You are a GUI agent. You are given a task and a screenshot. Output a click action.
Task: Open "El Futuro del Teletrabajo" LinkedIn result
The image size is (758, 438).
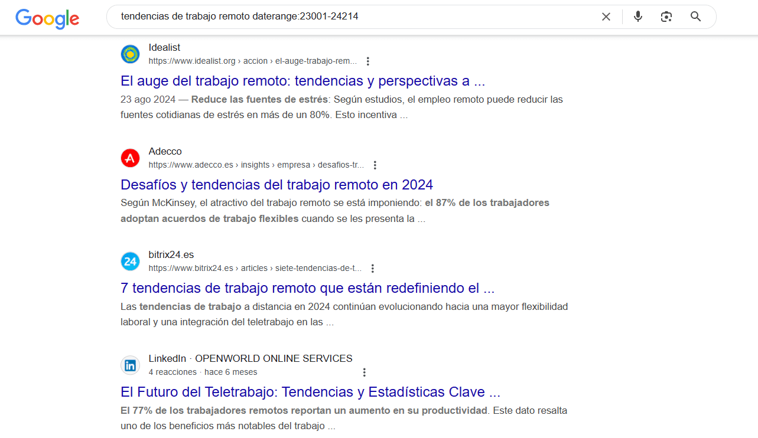point(310,392)
